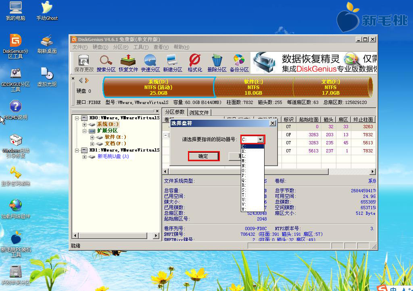Image resolution: width=413 pixels, height=291 pixels.
Task: Open the 帮助(H) menu
Action: coord(181,47)
